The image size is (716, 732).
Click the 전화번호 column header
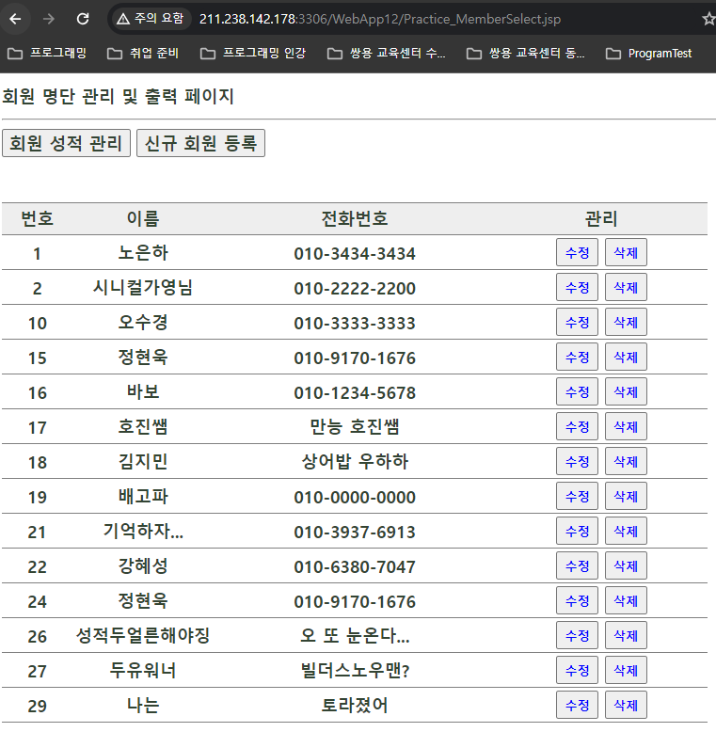(355, 218)
